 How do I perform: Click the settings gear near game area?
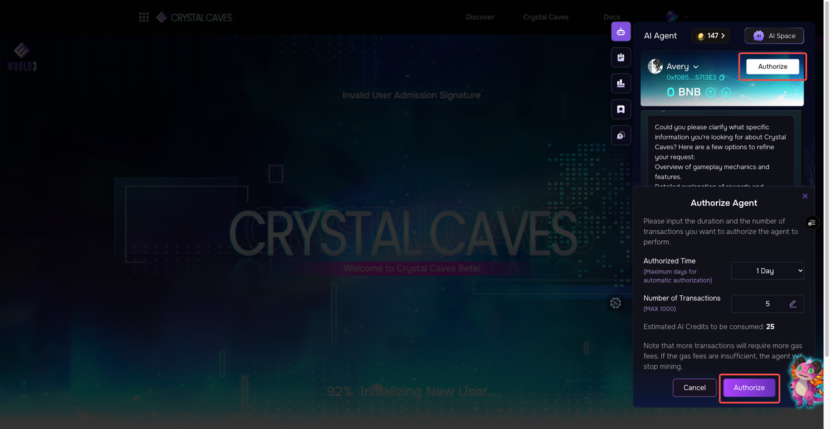point(615,303)
